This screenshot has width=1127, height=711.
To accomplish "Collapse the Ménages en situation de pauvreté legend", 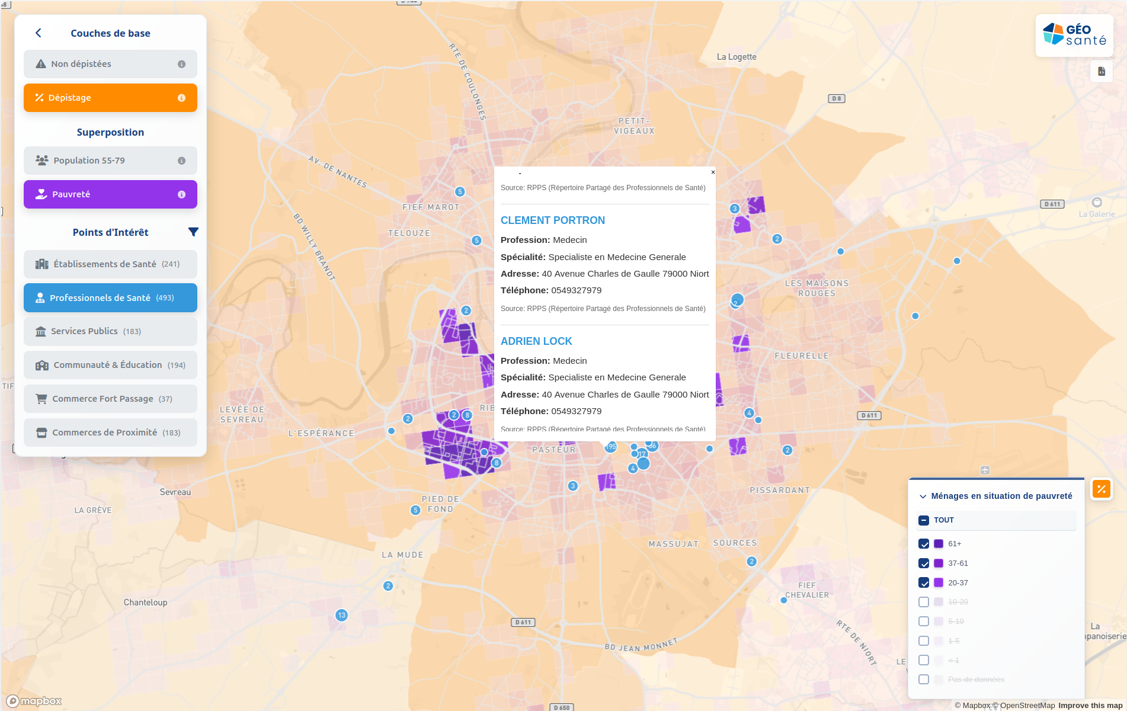I will pos(923,496).
